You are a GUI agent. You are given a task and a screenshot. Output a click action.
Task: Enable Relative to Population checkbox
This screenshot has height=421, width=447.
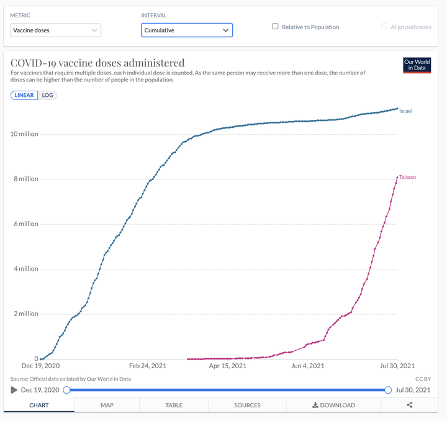tap(275, 27)
